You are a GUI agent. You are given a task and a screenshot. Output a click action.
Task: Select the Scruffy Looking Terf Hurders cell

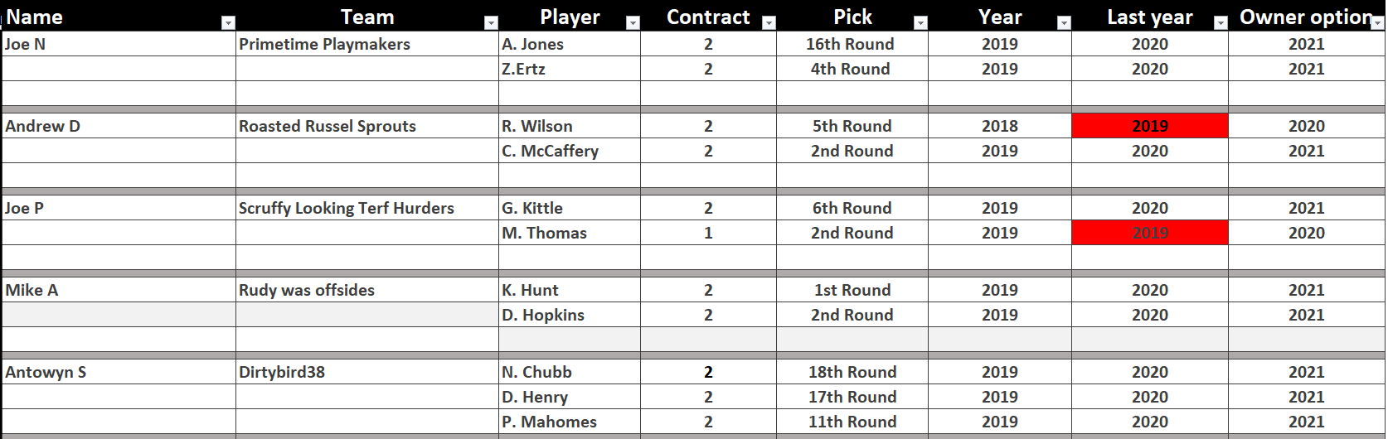click(367, 208)
